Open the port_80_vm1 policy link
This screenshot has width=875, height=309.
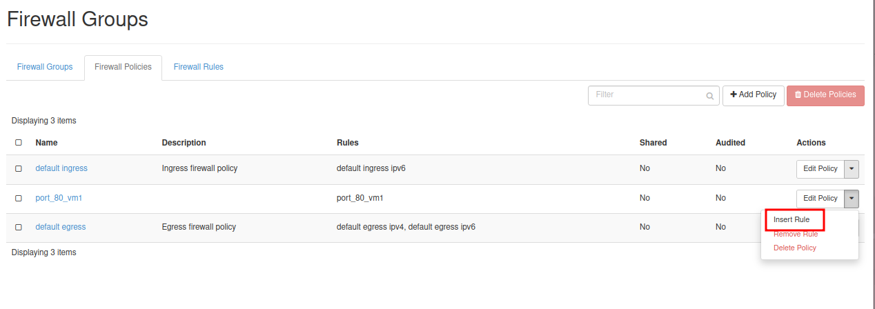[x=59, y=199]
